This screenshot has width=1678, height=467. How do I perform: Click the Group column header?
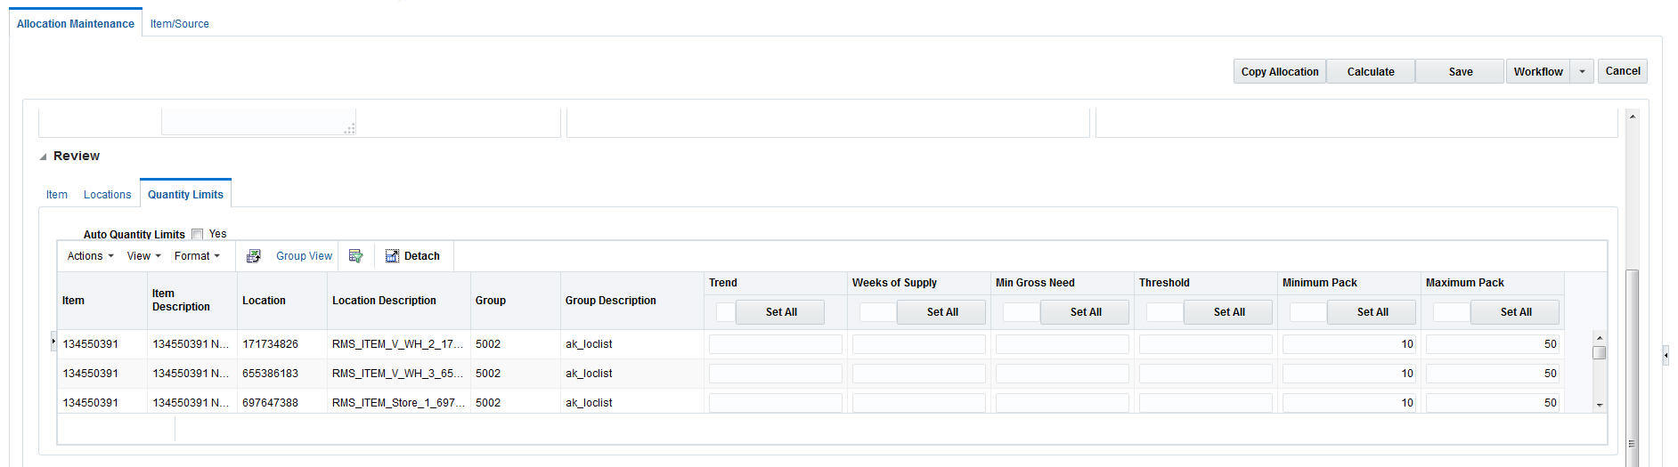point(516,301)
